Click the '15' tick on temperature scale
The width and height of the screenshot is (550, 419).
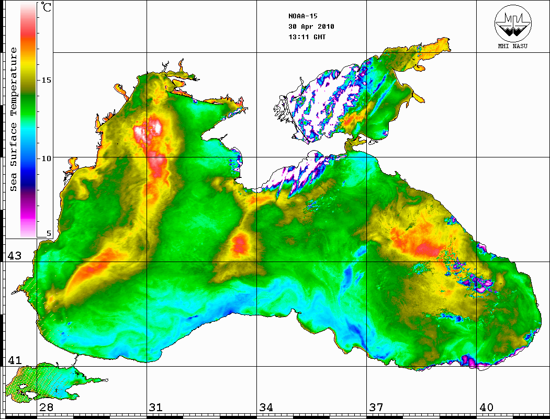tap(46, 80)
